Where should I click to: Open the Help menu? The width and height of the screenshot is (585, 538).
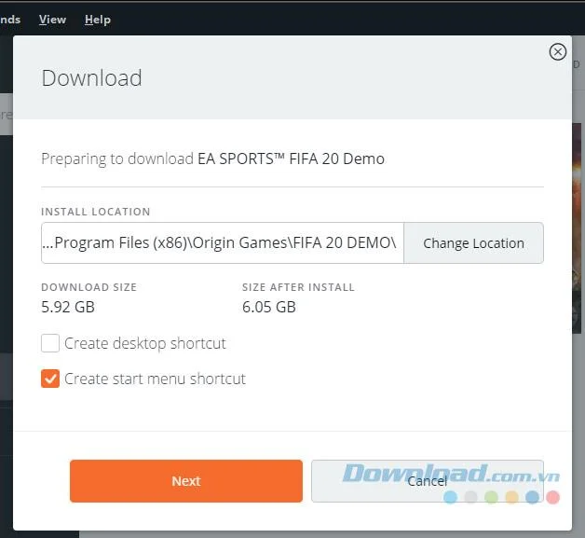click(x=98, y=20)
